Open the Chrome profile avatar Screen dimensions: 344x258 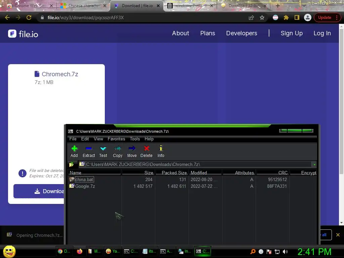click(308, 17)
